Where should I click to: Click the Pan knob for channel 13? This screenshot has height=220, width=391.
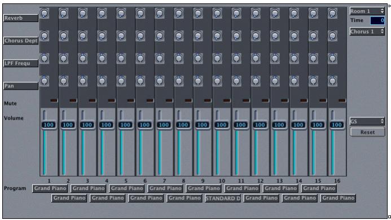click(x=275, y=81)
